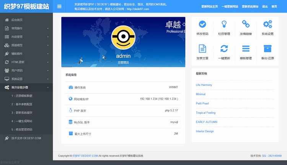287x165 pixels.
Task: Open the Minimal document link
Action: pos(201,94)
